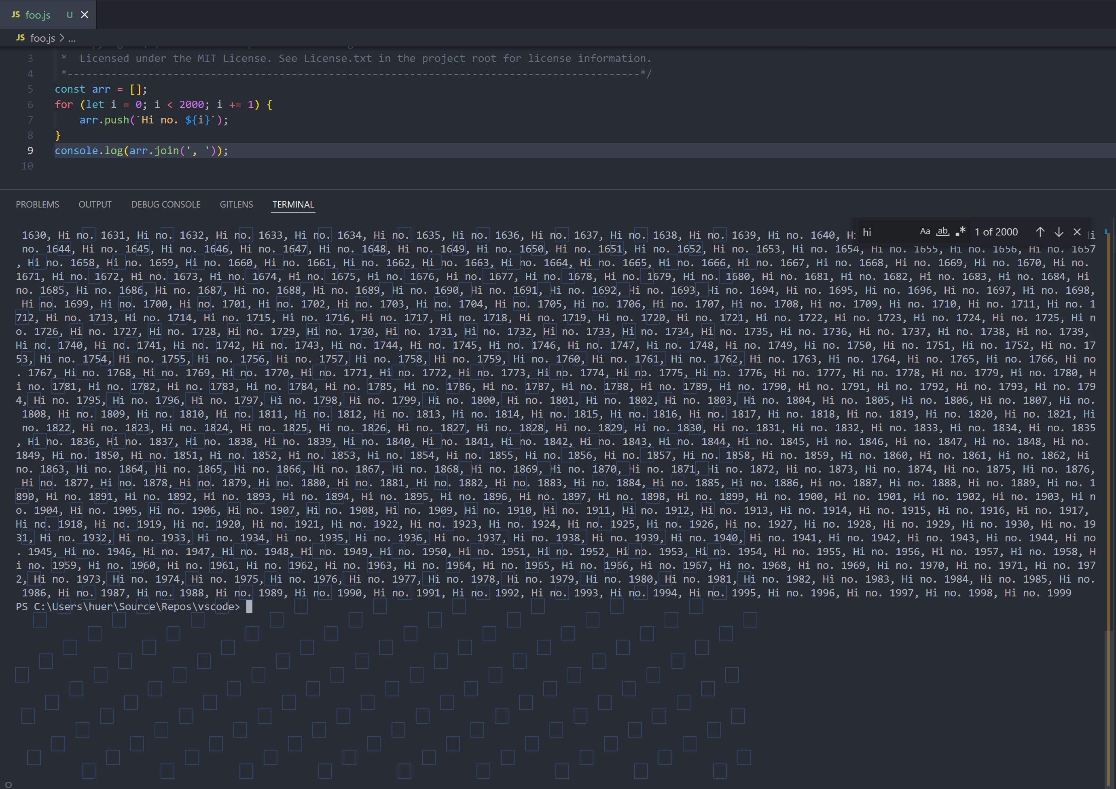The width and height of the screenshot is (1116, 789).
Task: Enable Regular Expression search mode
Action: [x=961, y=231]
